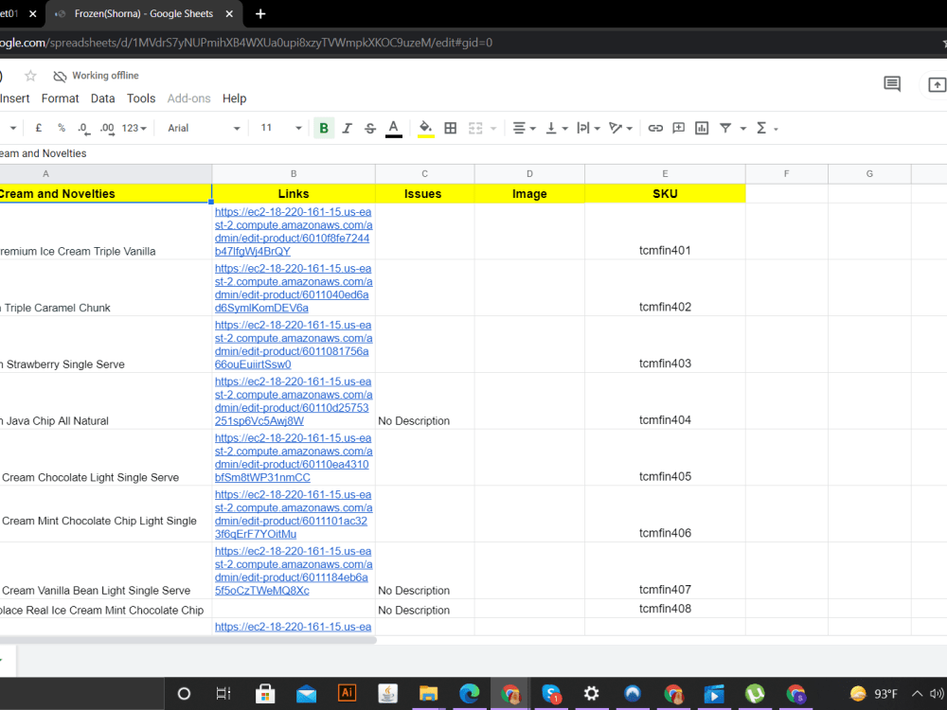Close the Frozen(Shorna) tab
Screen dimensions: 947x710
pos(229,14)
